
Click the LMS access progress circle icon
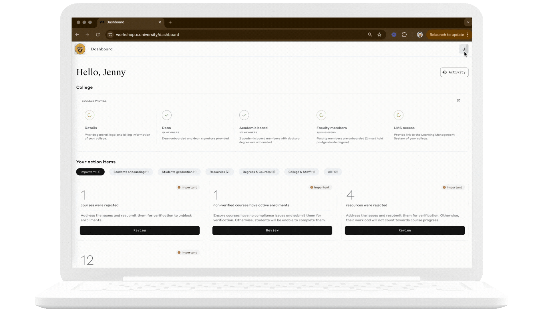pos(399,115)
